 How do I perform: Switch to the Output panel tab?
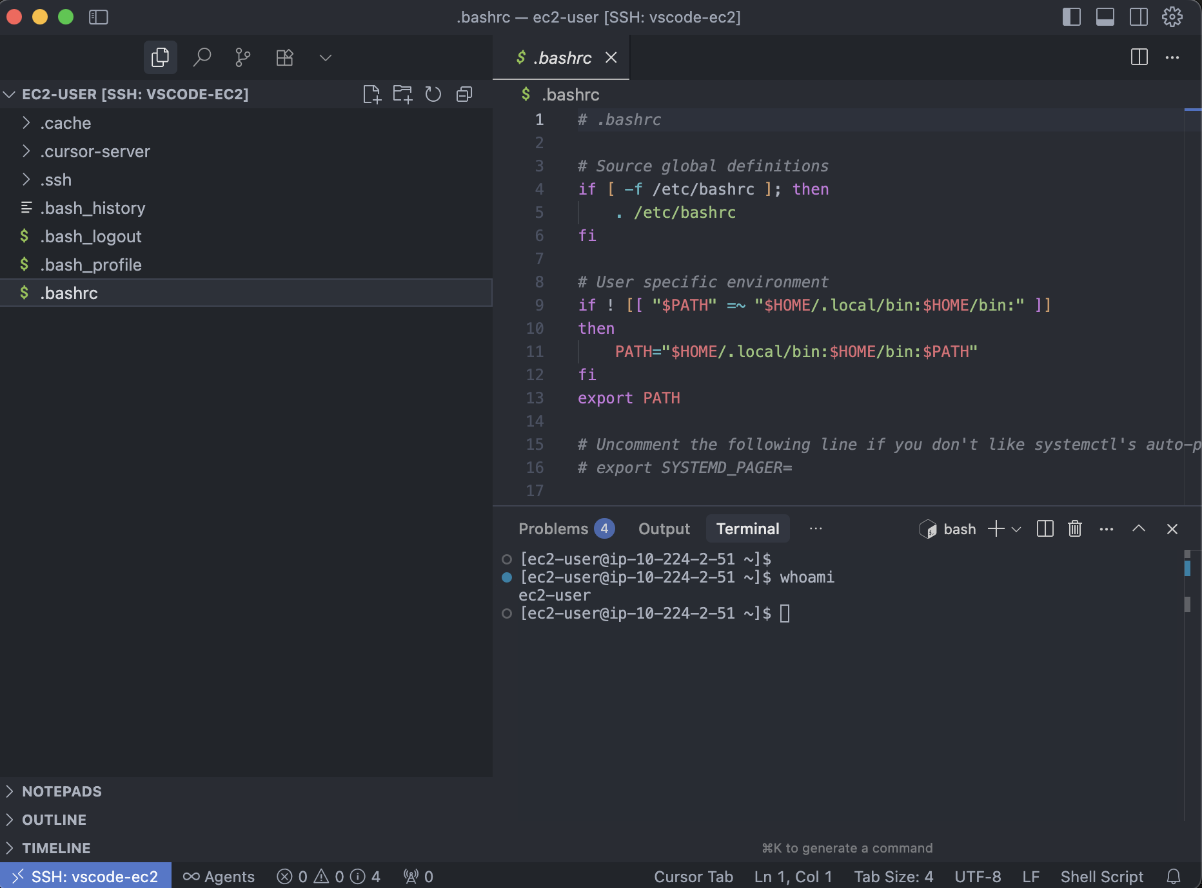664,529
